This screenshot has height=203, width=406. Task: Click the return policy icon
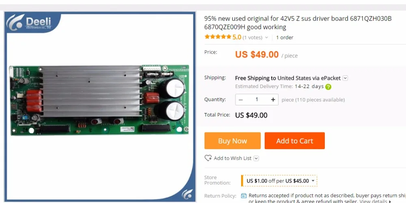(244, 196)
